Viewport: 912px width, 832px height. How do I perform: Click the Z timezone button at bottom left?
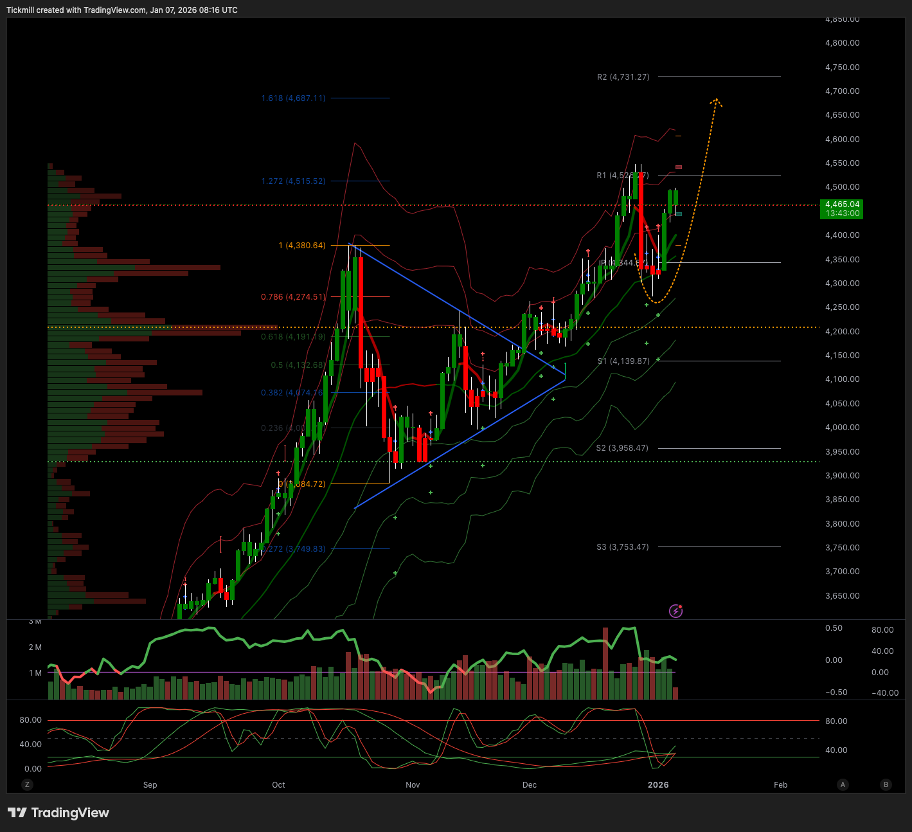27,784
